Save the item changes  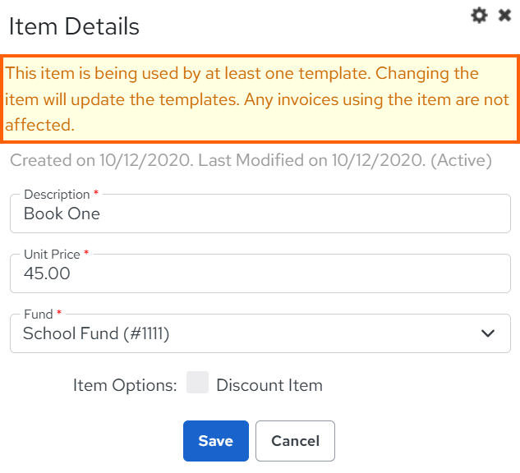(x=216, y=441)
